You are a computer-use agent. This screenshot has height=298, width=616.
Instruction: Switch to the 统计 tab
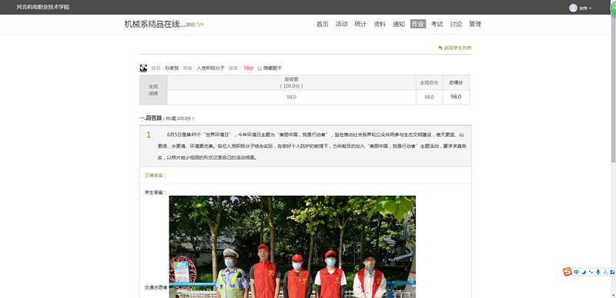[x=360, y=24]
